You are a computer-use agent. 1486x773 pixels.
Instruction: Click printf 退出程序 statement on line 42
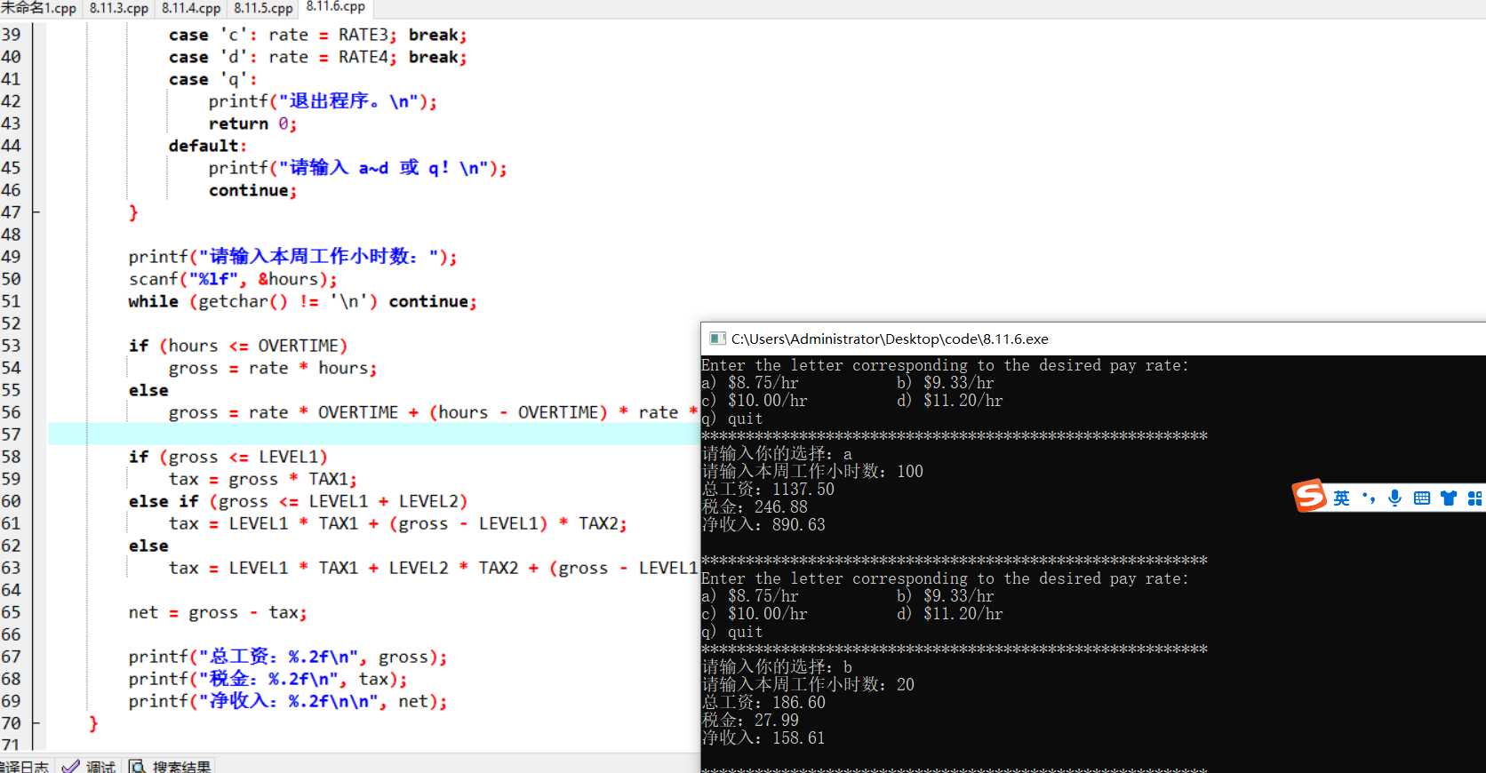pos(323,101)
